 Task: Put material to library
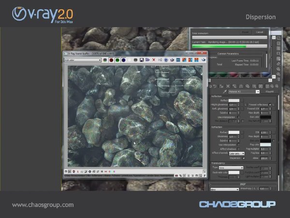247,86
